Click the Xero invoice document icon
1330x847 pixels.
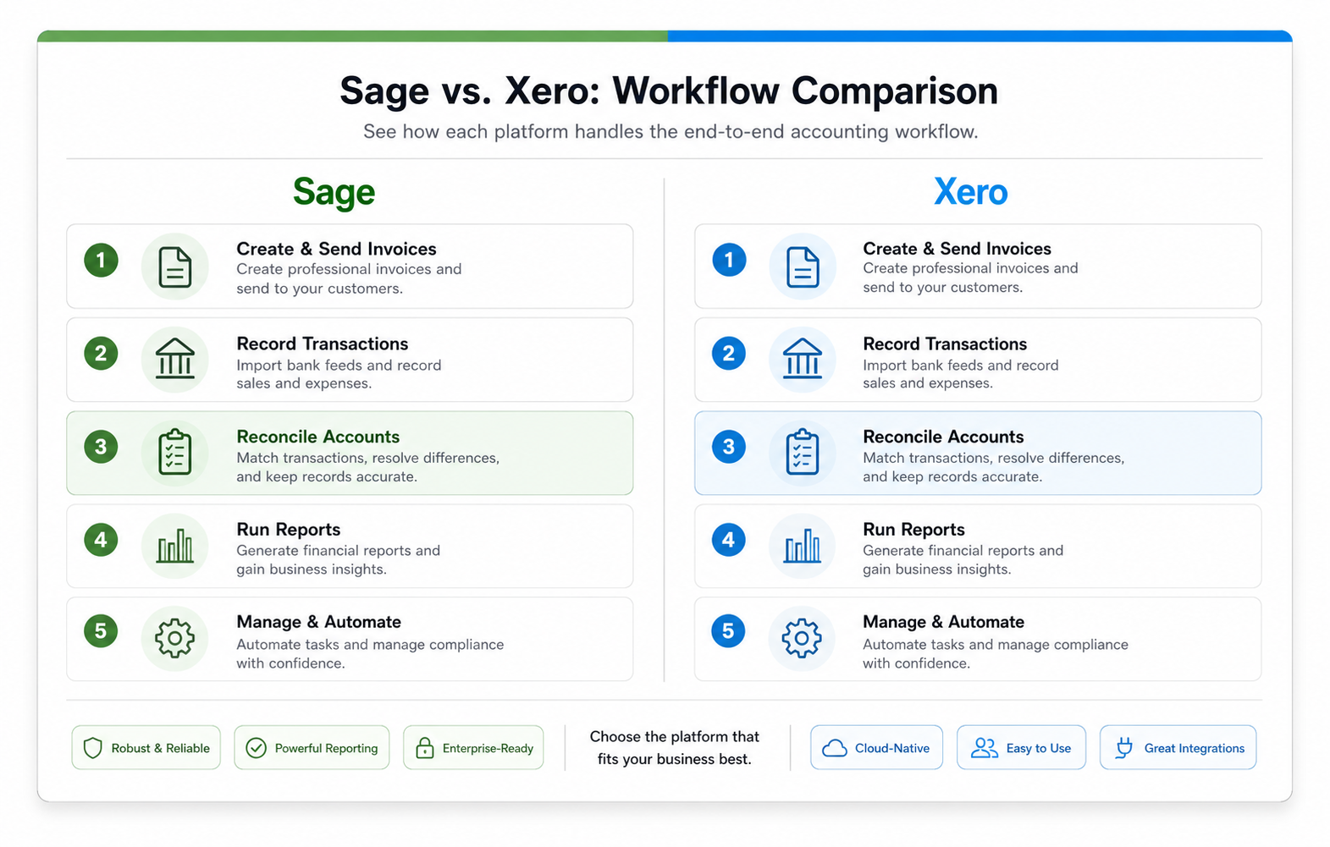pos(803,267)
